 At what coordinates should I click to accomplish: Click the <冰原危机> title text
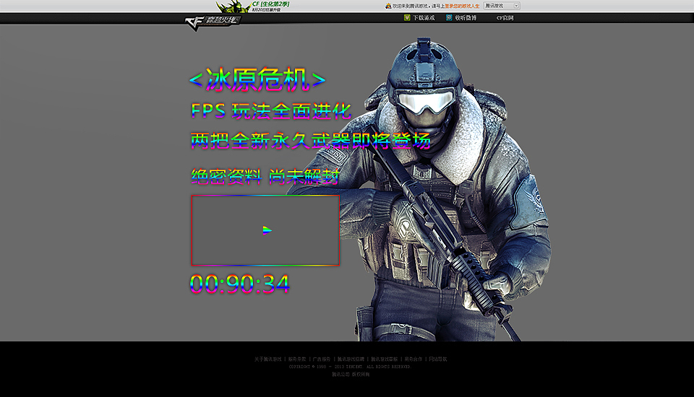pos(257,79)
